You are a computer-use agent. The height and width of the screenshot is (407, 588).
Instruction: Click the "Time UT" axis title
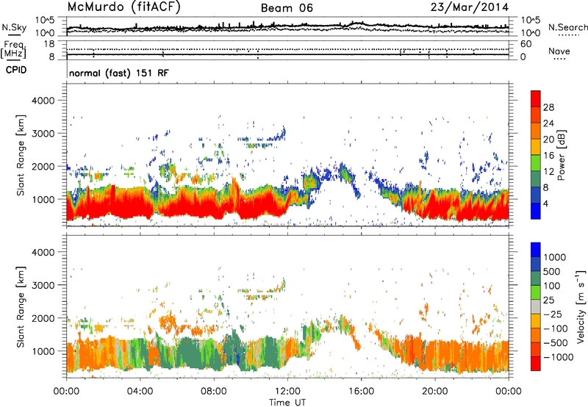[287, 403]
